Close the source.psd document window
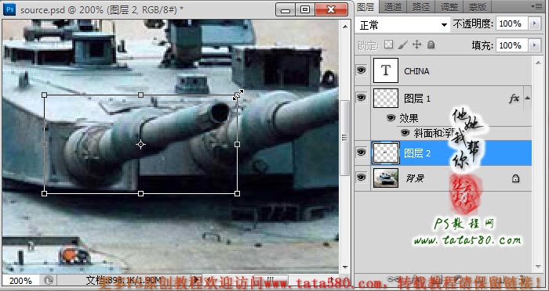Viewport: 549px width, 291px height. click(331, 9)
